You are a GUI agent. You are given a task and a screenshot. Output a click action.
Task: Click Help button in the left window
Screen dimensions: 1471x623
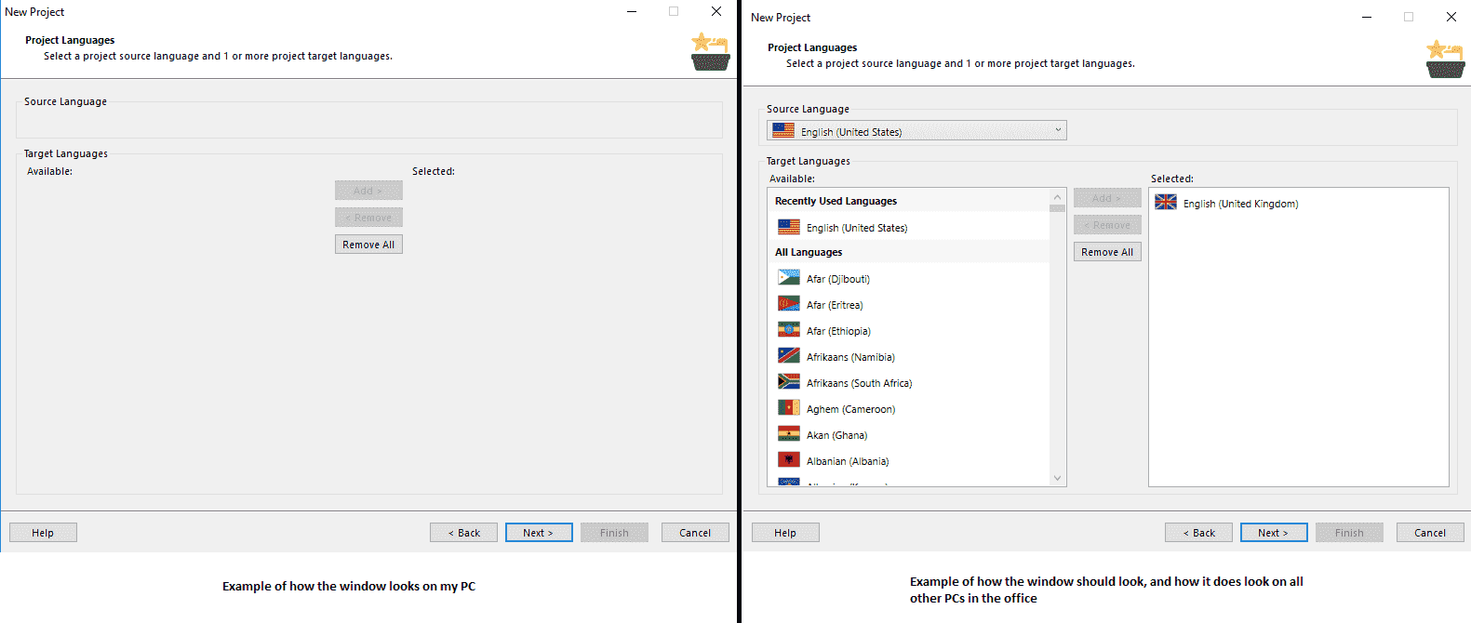pyautogui.click(x=43, y=533)
